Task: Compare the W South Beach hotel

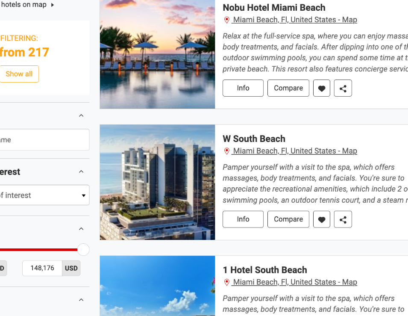Action: [288, 219]
